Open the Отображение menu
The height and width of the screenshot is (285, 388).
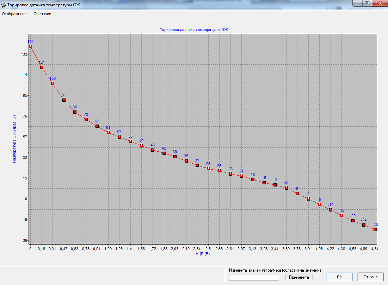[x=14, y=14]
